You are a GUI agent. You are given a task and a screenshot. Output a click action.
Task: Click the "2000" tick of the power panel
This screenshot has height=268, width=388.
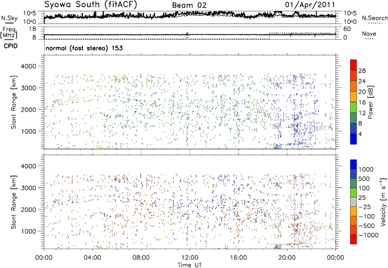tap(29, 109)
